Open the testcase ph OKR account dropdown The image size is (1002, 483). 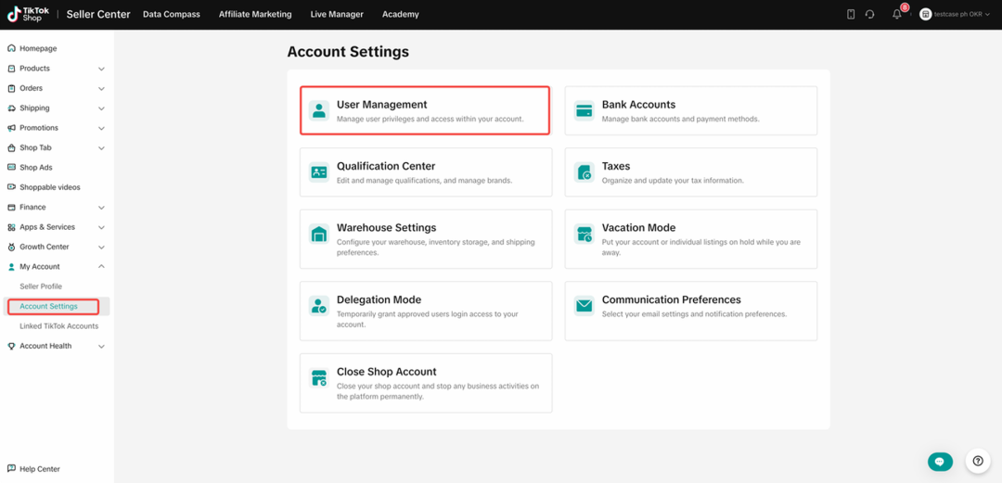(x=956, y=14)
